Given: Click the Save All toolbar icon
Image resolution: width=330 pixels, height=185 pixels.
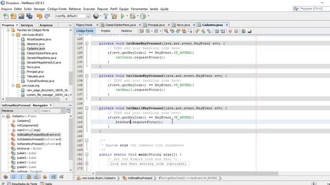Looking at the screenshot, I should [29, 16].
